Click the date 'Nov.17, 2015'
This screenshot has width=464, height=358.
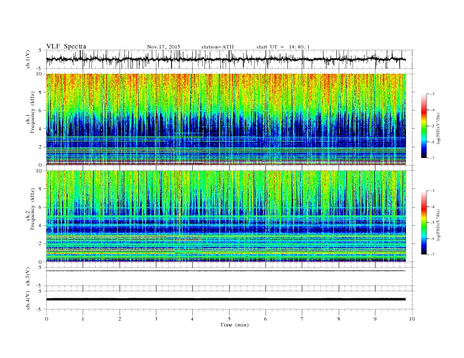[163, 47]
